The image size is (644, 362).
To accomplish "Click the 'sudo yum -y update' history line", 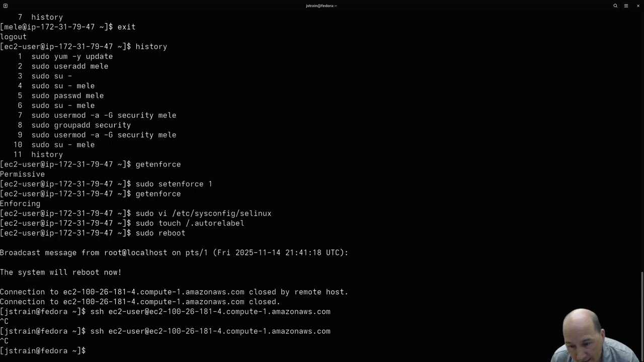I will (72, 57).
